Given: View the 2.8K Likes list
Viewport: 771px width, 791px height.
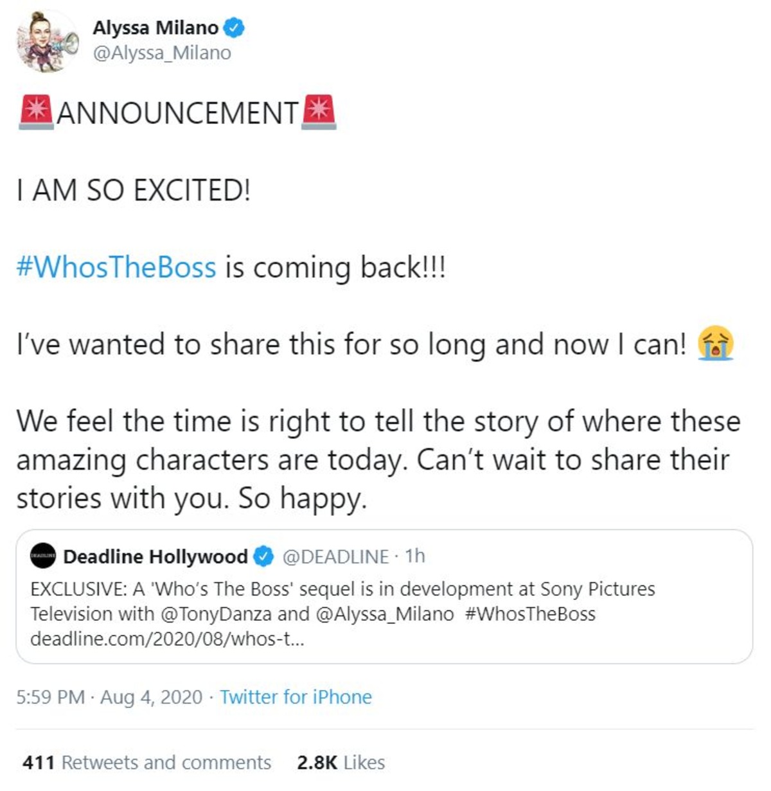Looking at the screenshot, I should [341, 763].
